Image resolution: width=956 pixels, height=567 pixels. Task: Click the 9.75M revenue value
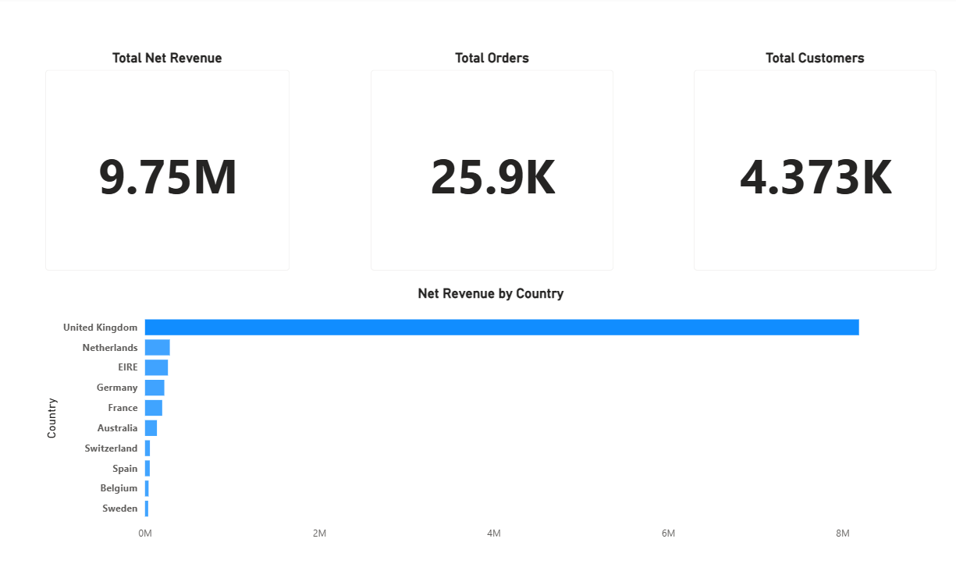[167, 178]
